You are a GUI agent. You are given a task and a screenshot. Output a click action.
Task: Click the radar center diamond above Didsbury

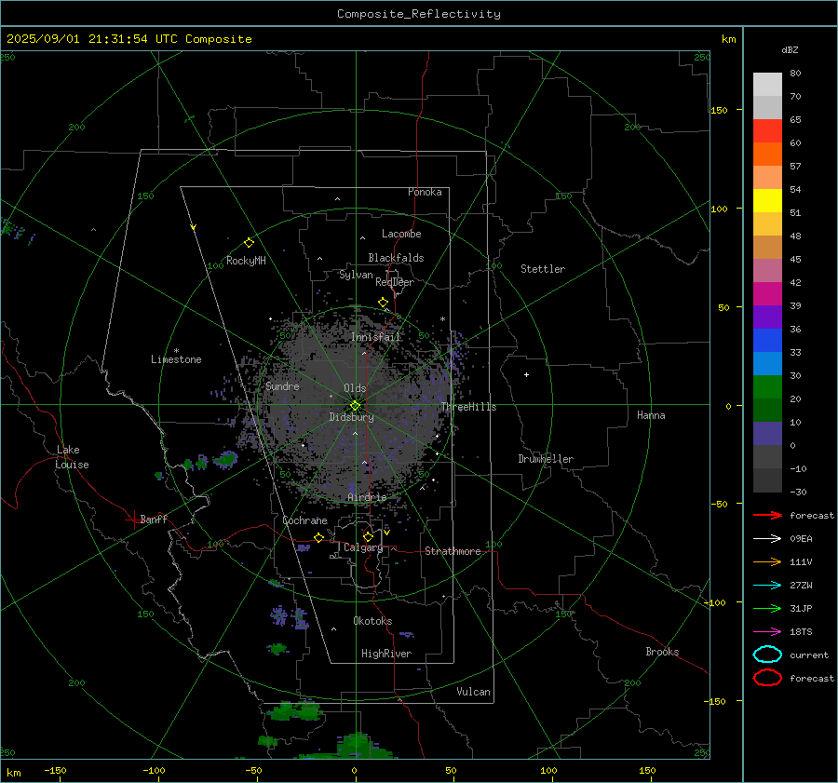point(355,406)
